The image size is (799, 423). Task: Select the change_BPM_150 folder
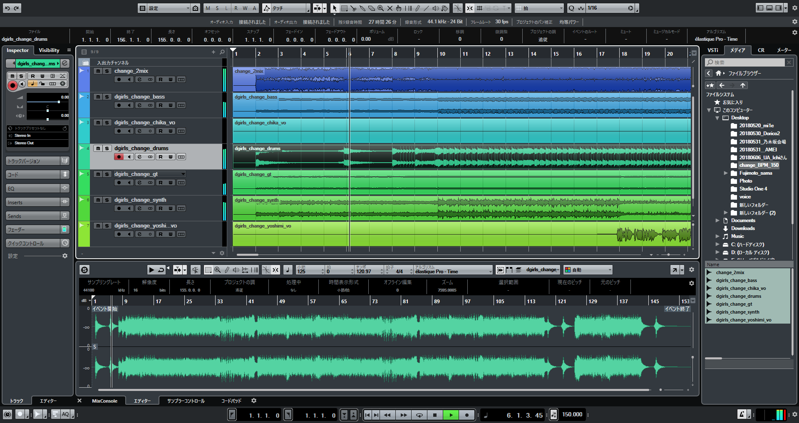(x=759, y=165)
